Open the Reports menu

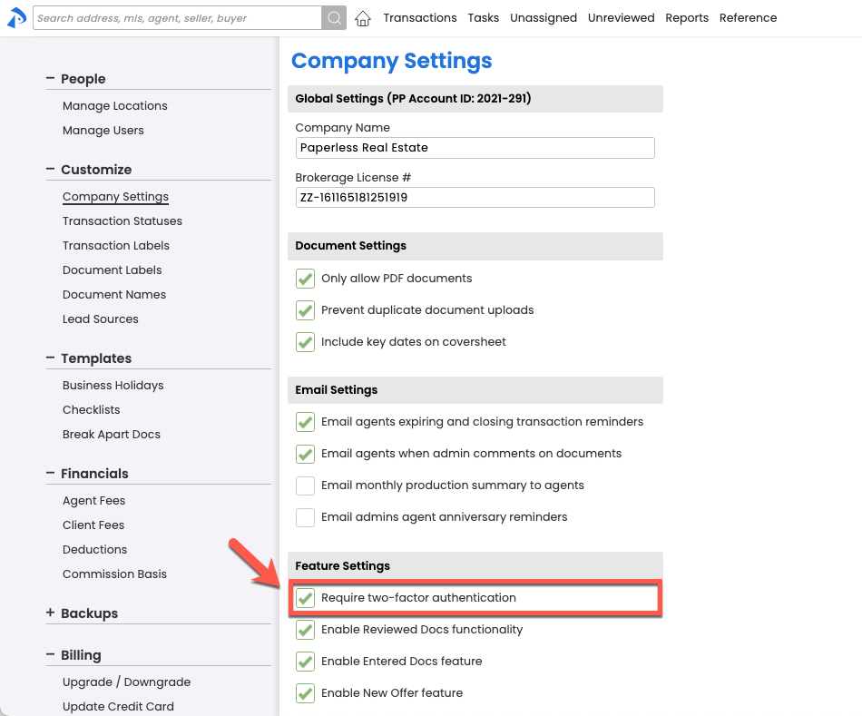(687, 18)
